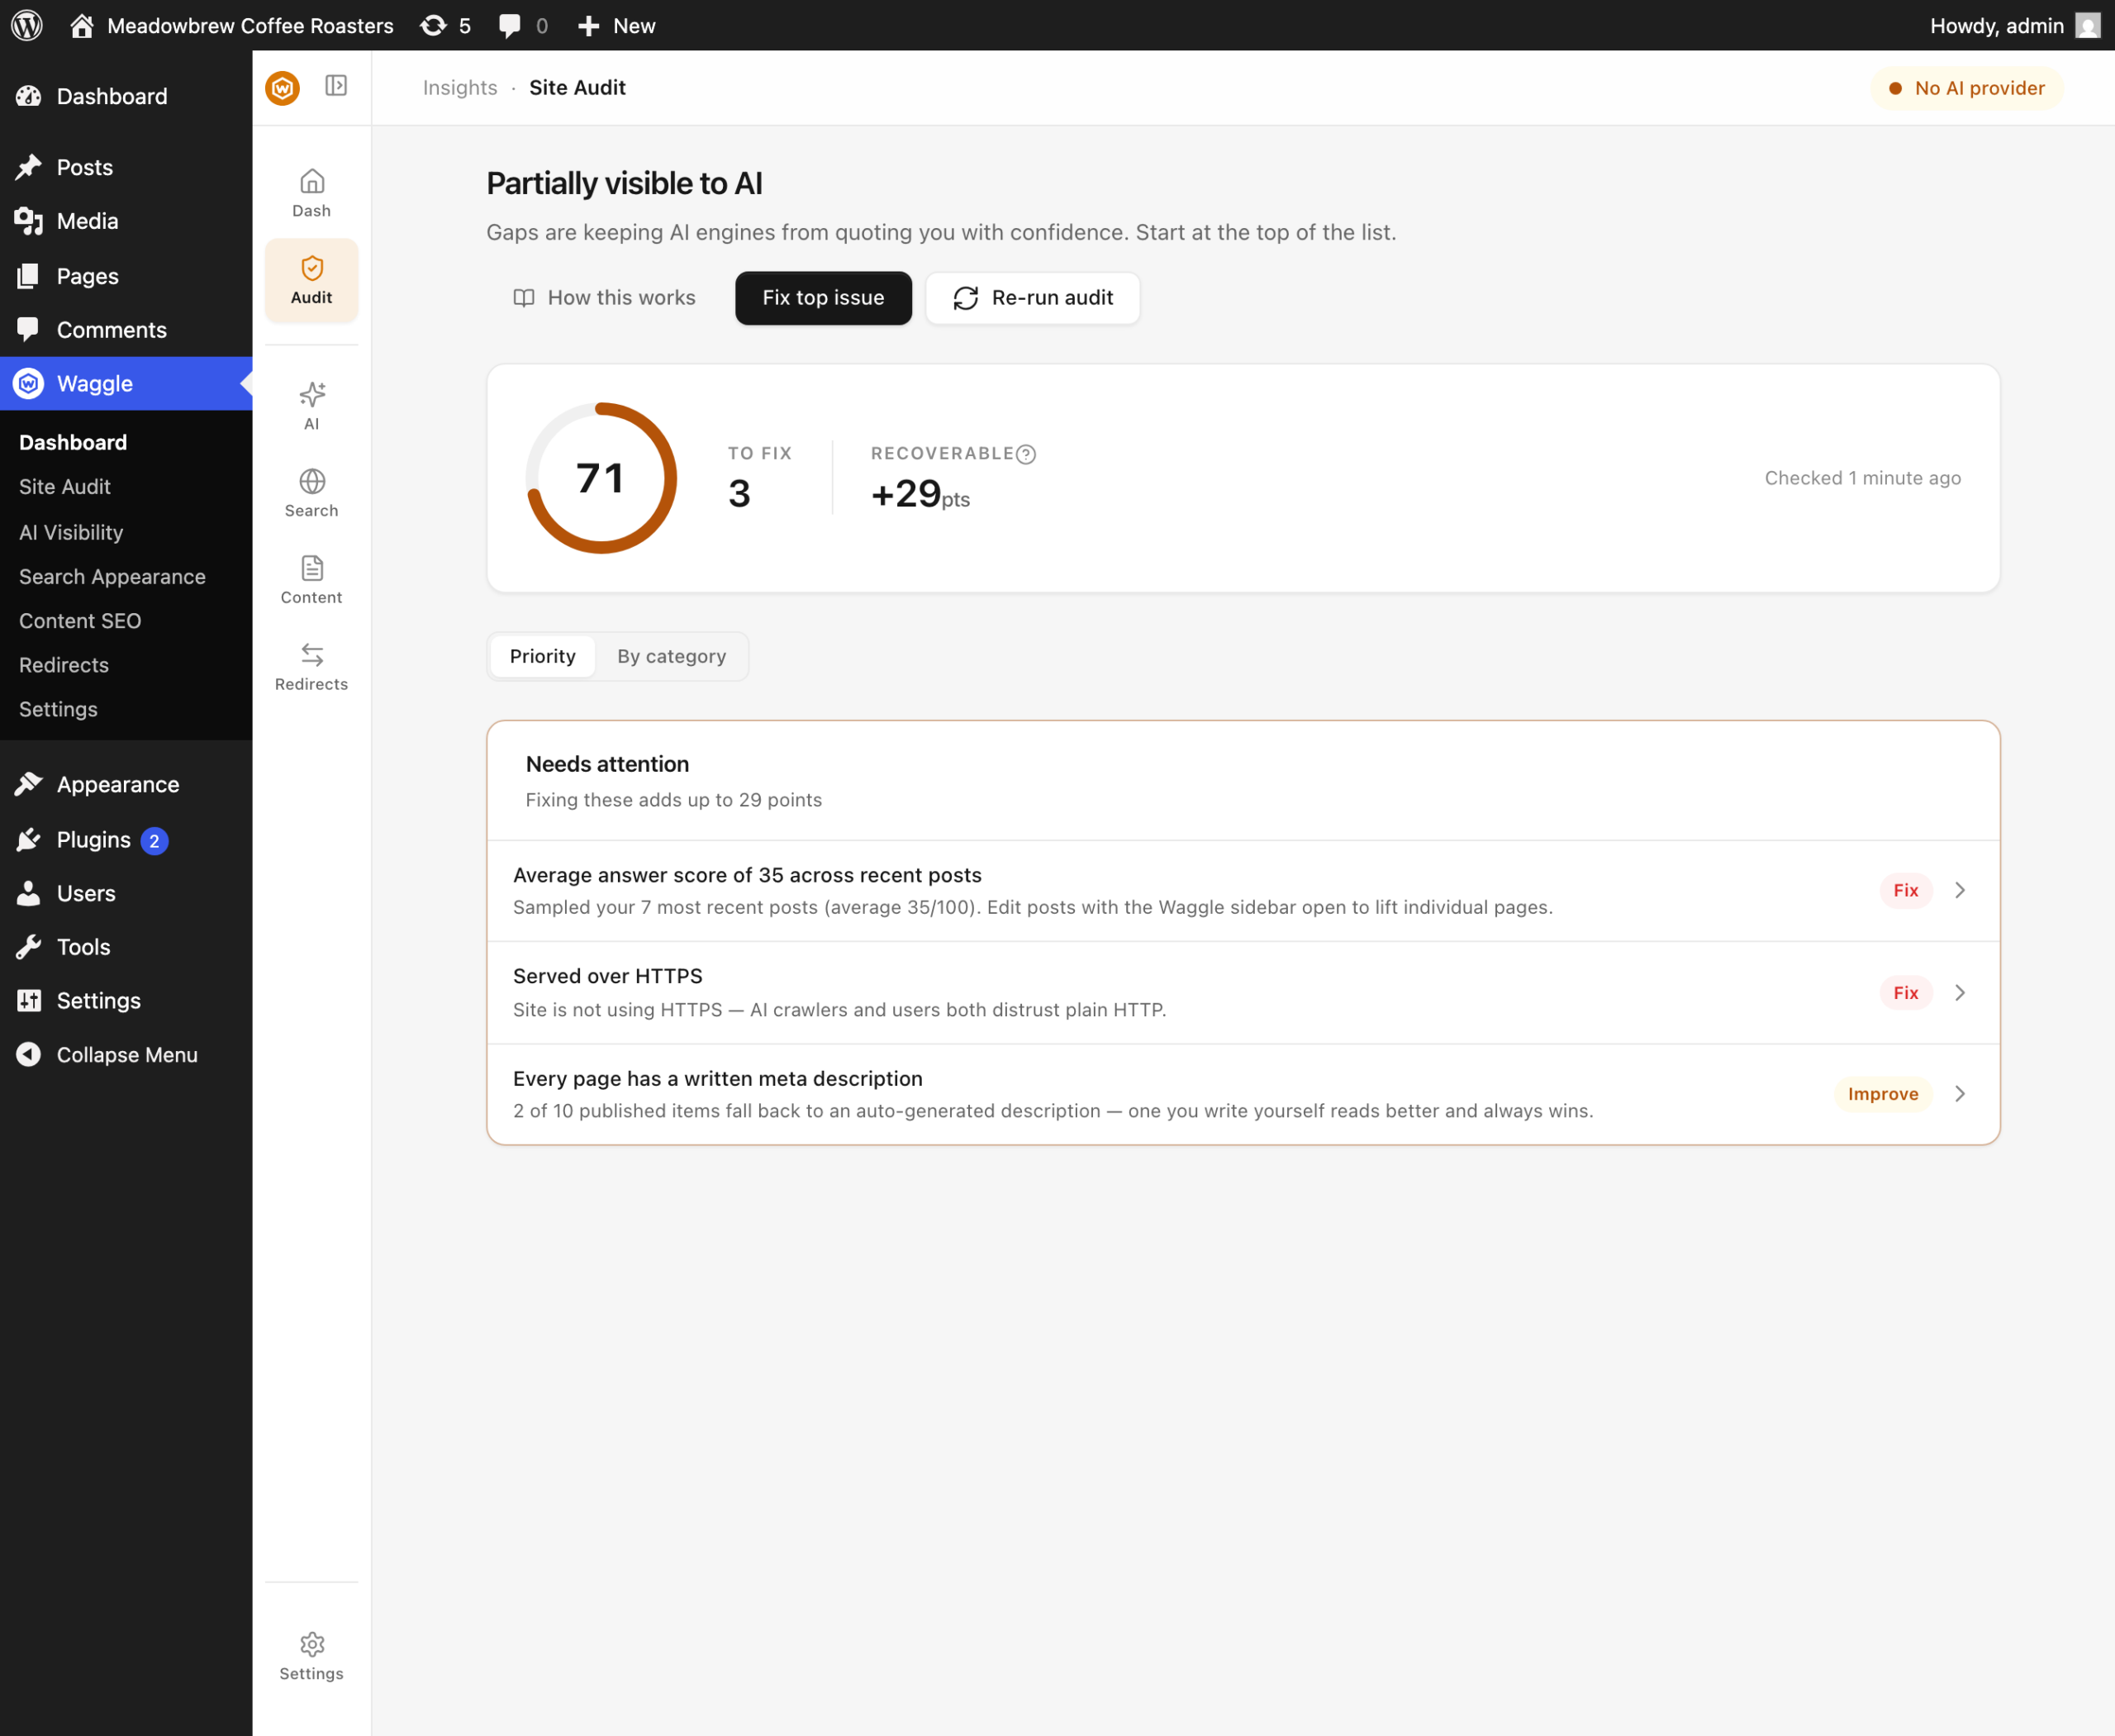Click the score 71 progress ring
Screen dimensions: 2115x1736
[x=602, y=478]
